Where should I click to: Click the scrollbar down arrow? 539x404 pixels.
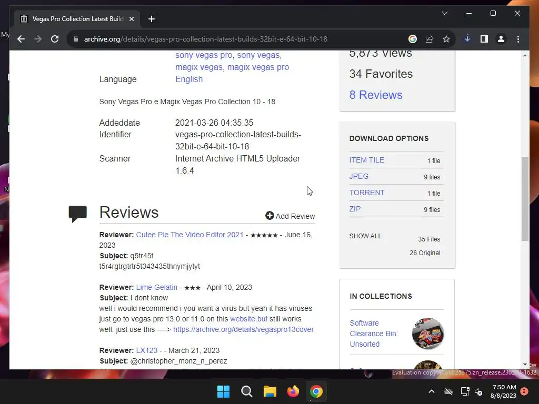[525, 365]
